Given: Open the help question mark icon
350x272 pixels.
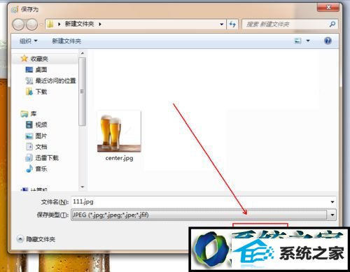Looking at the screenshot, I should tap(328, 41).
